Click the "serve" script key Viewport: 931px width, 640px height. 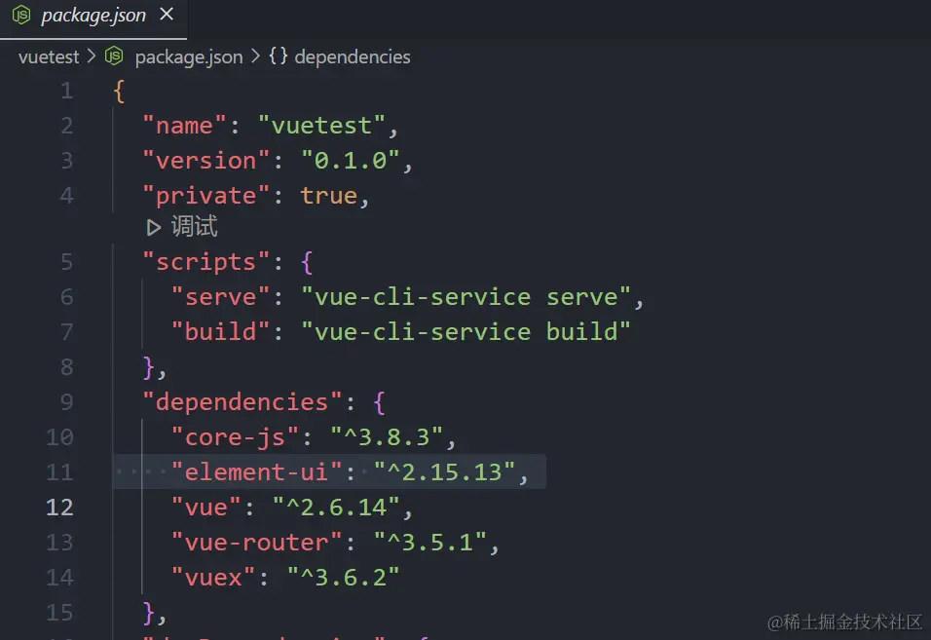point(220,297)
